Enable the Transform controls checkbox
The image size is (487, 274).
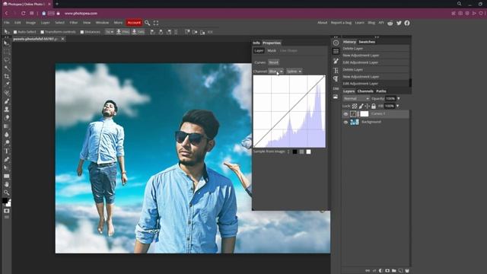43,32
